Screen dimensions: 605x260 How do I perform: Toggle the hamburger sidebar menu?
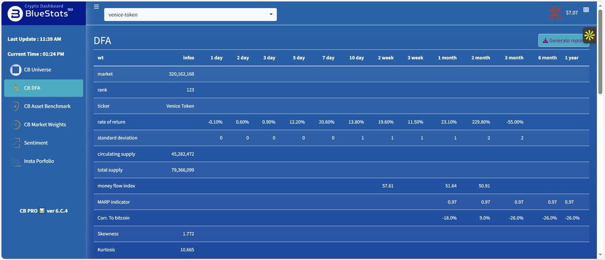coord(96,7)
